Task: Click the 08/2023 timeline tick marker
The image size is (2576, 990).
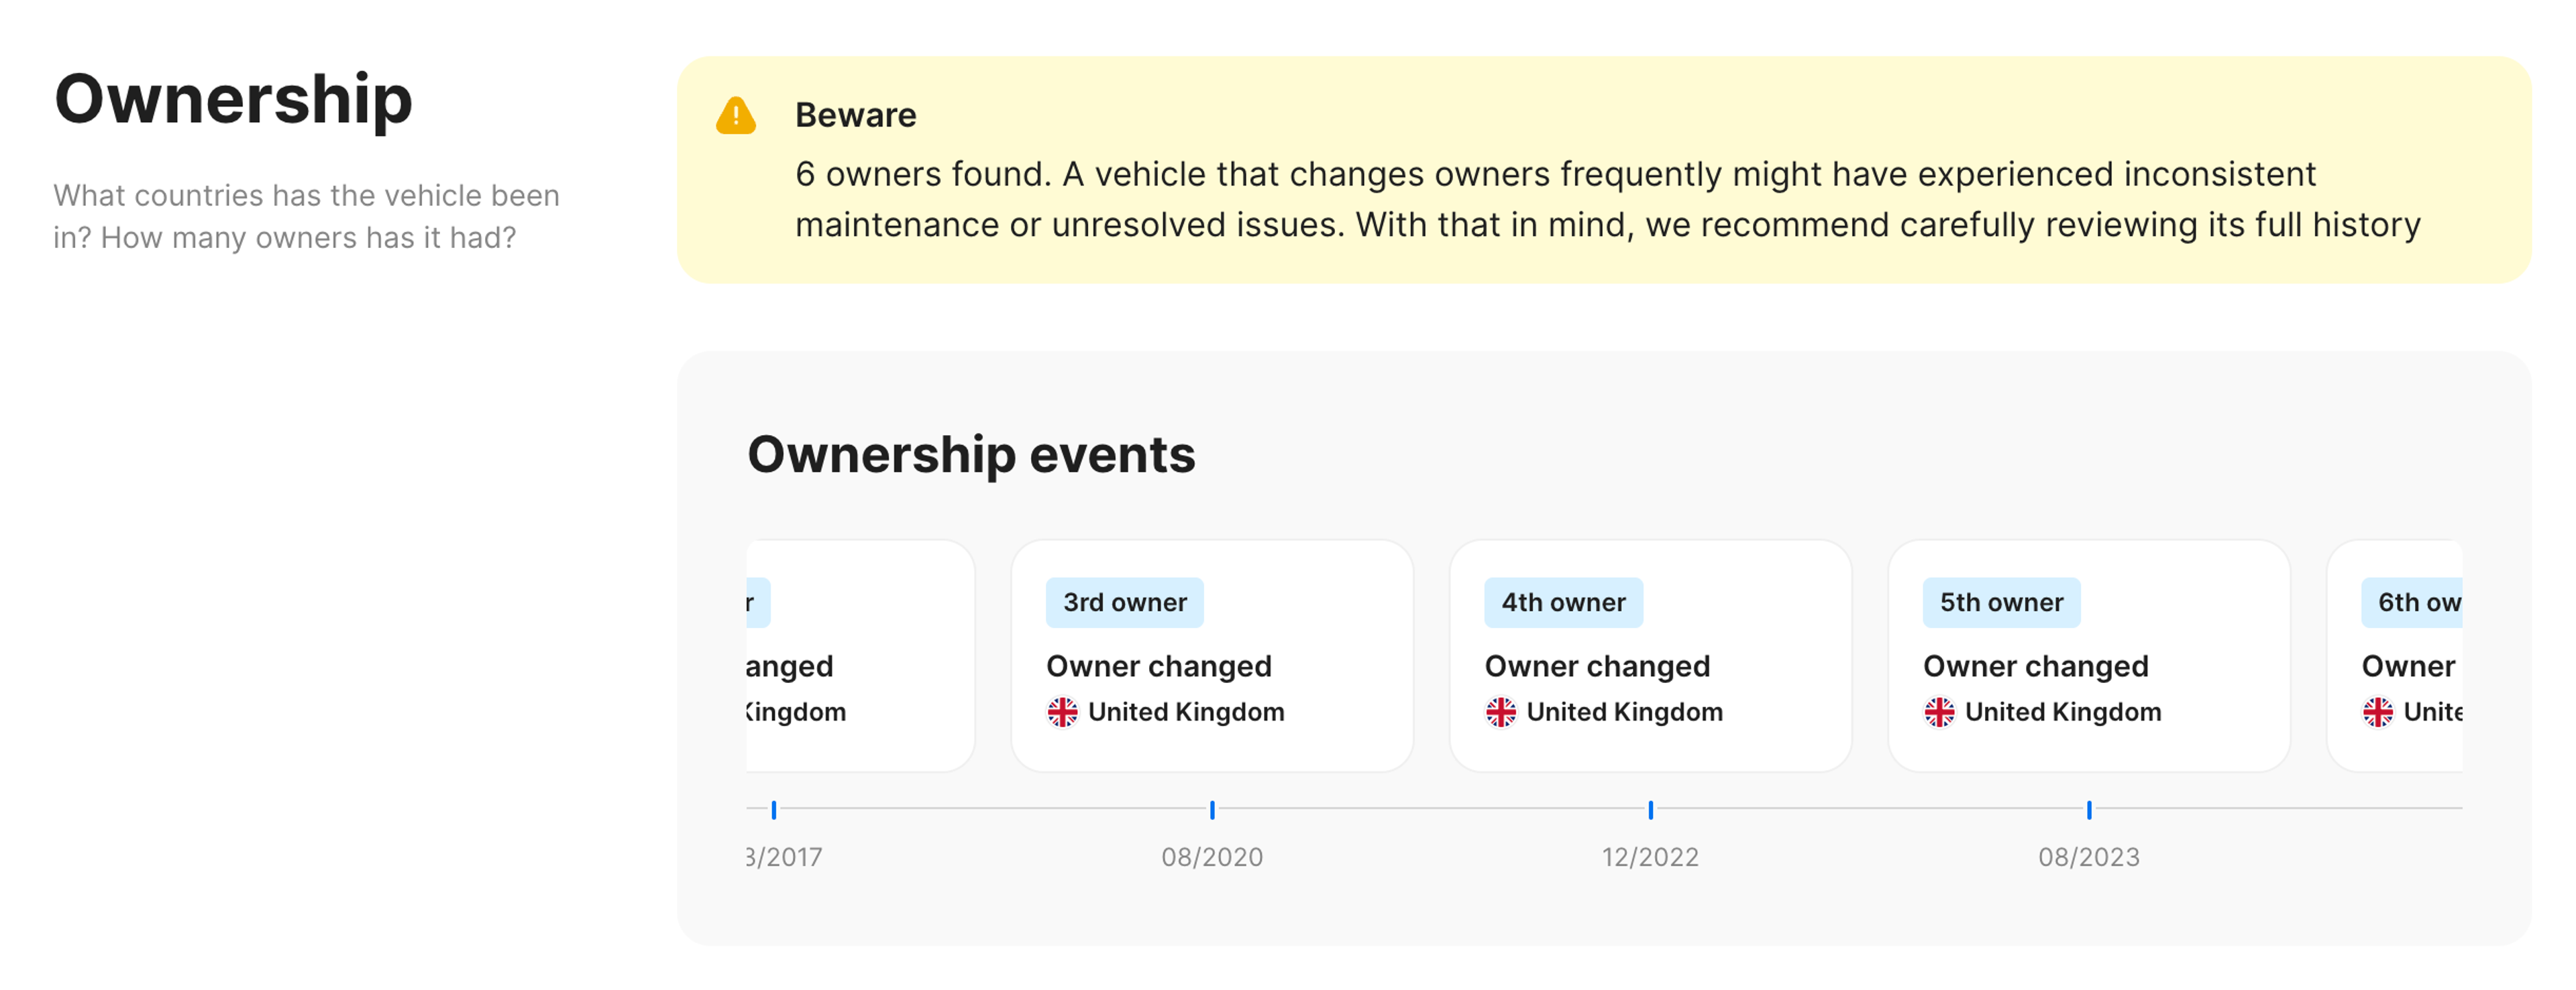Action: pos(2089,809)
